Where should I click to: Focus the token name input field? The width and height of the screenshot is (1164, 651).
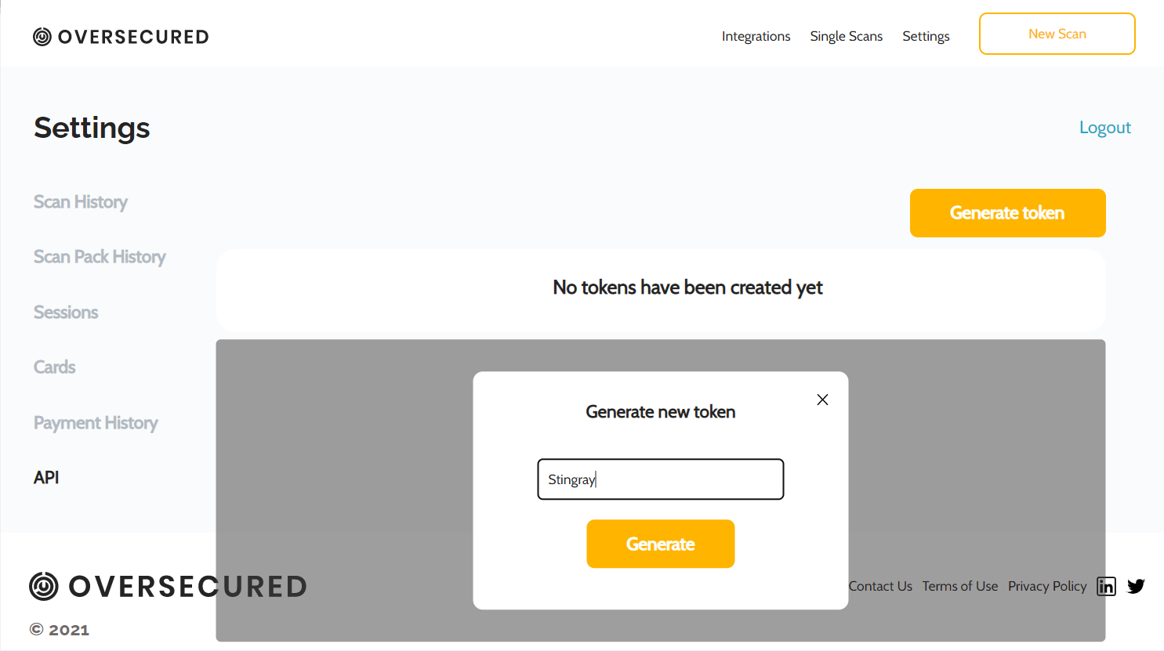click(660, 479)
